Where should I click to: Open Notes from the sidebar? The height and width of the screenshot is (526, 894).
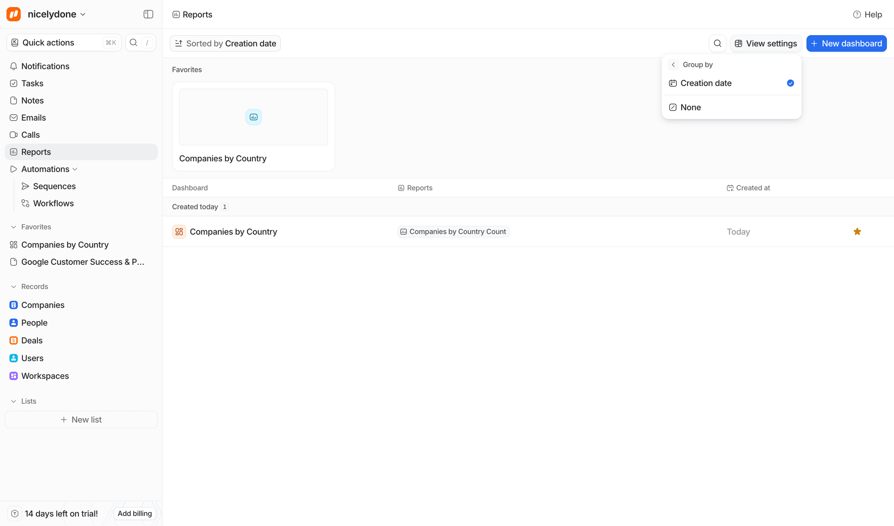(x=81, y=101)
